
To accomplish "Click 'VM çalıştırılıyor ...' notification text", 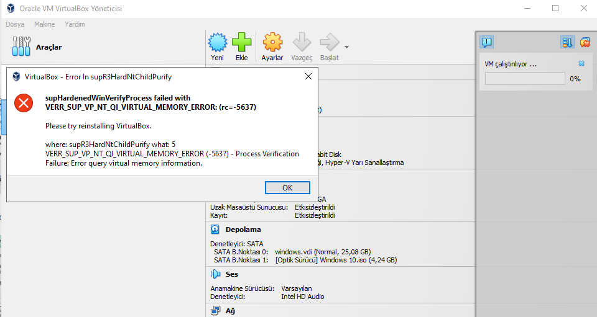I will click(511, 64).
